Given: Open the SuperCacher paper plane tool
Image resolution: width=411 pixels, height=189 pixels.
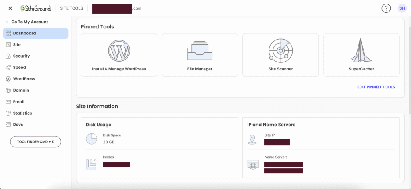Looking at the screenshot, I should point(361,55).
